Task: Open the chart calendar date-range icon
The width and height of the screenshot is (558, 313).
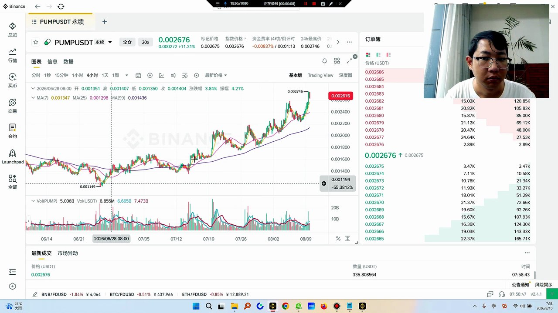Action: [138, 75]
